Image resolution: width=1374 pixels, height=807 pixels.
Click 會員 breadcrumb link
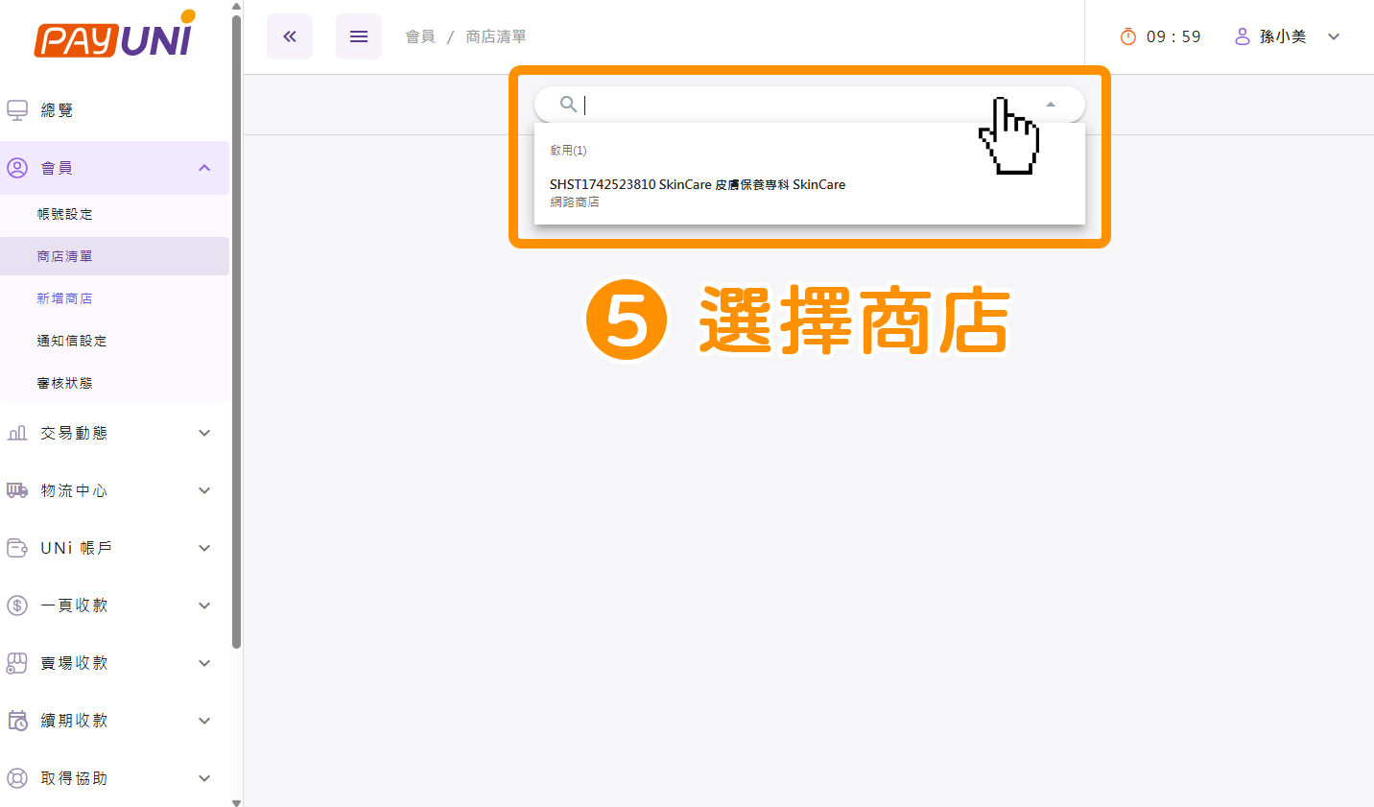point(420,36)
